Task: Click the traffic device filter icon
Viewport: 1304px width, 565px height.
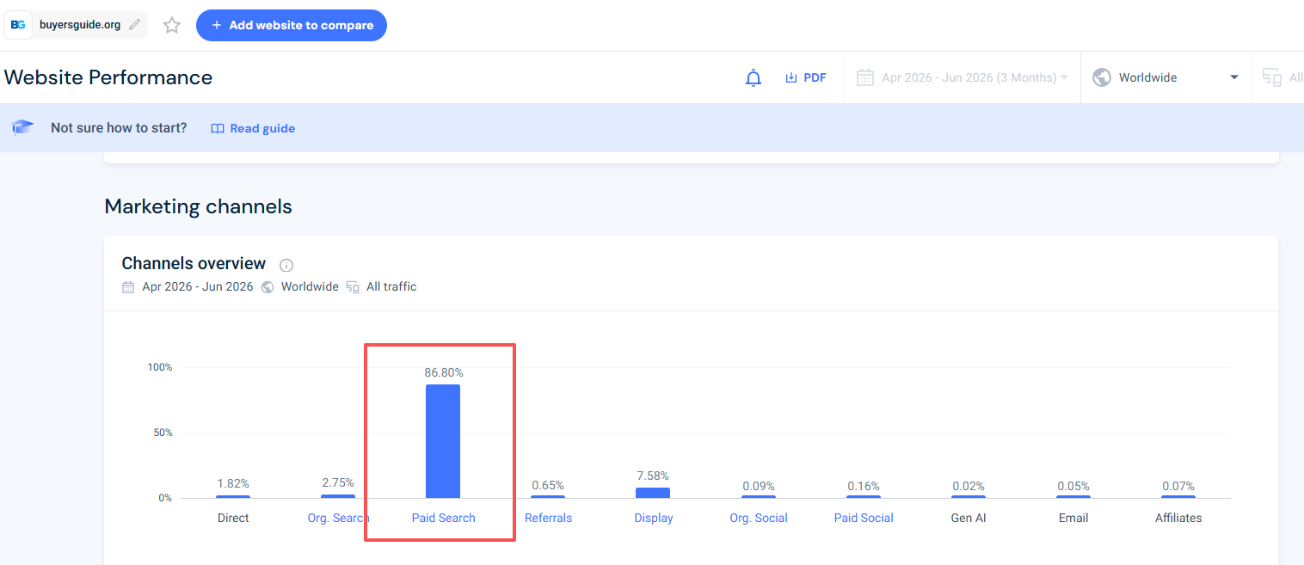Action: 1272,77
